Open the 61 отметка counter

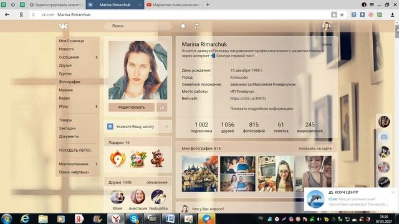[x=281, y=128]
